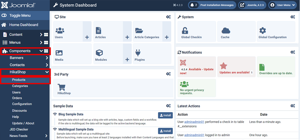Image resolution: width=300 pixels, height=140 pixels.
Task: Expand the Banners submenu arrow
Action: (47, 58)
